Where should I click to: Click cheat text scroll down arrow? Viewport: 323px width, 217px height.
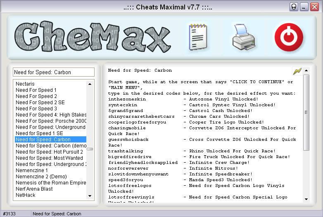(x=306, y=199)
